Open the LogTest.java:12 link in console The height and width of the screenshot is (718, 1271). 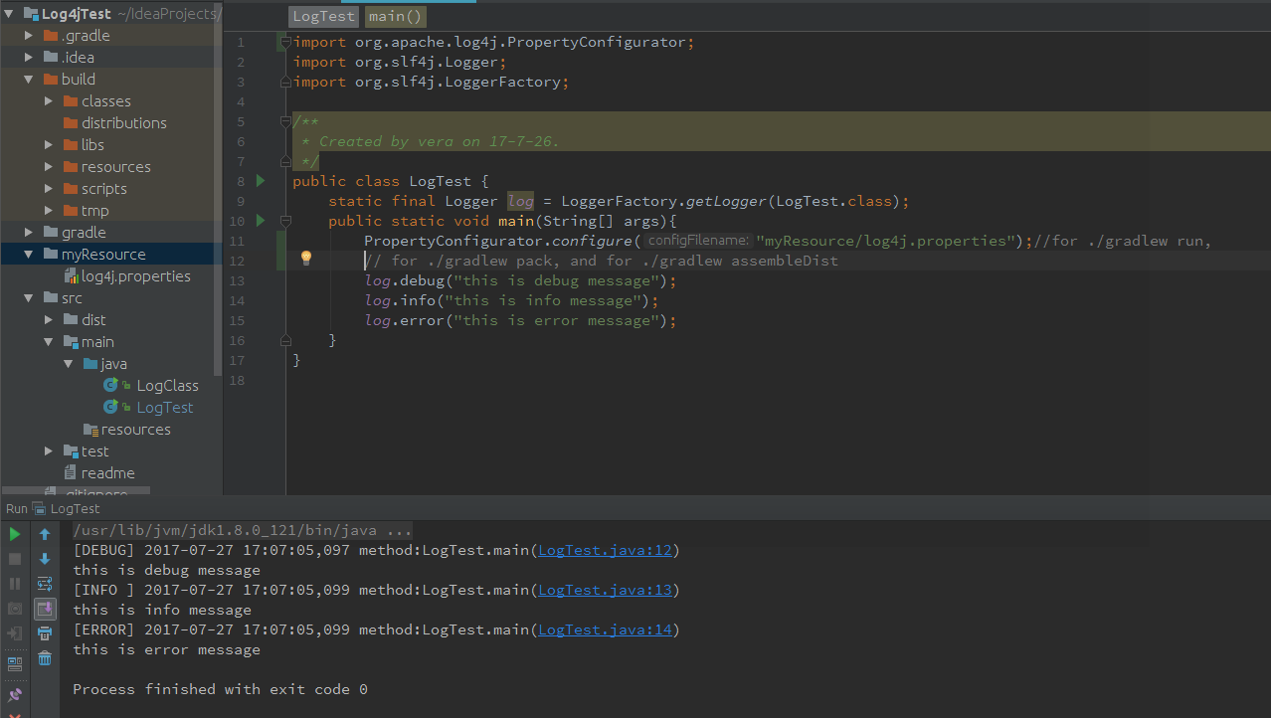(605, 550)
